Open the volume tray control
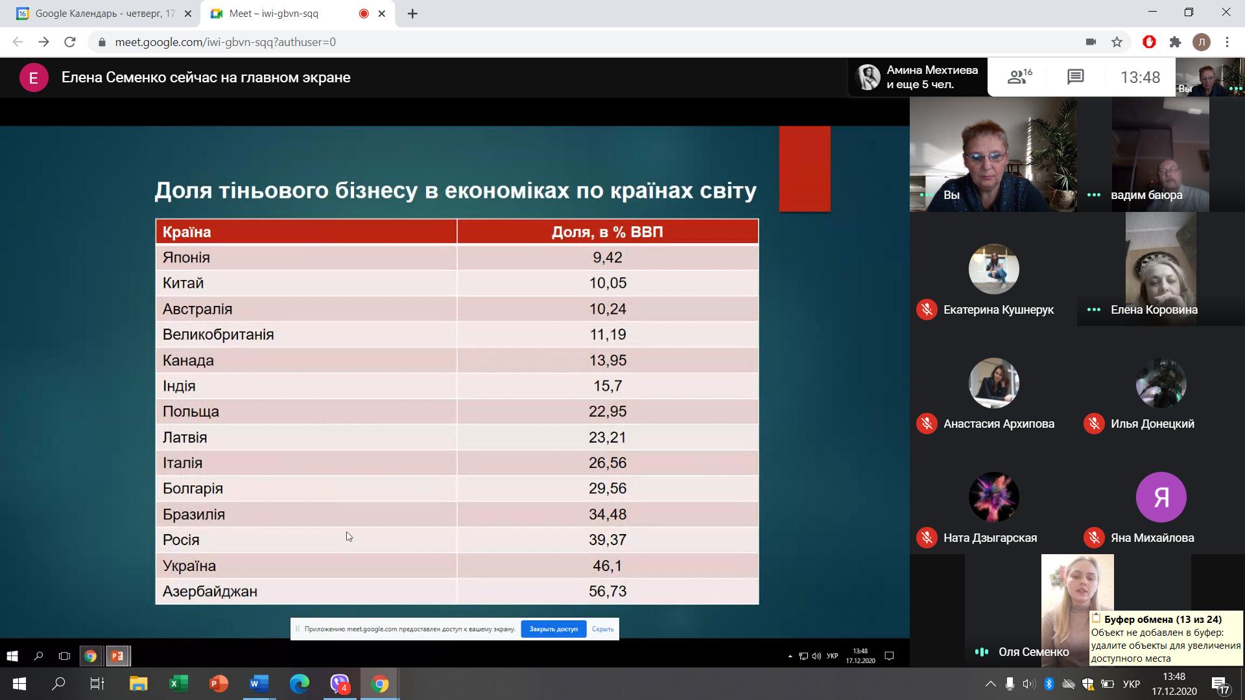 point(1029,684)
